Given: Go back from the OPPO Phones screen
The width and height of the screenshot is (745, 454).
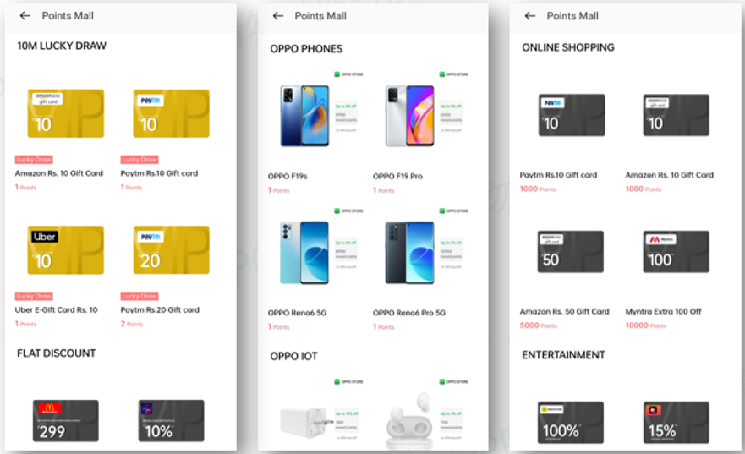Looking at the screenshot, I should 278,16.
